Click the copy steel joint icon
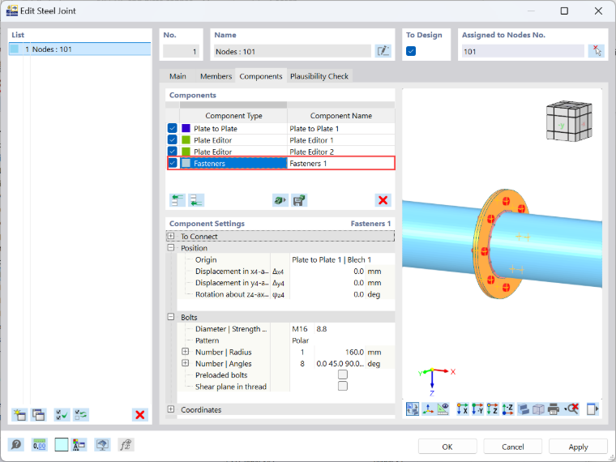Screen dimensions: 616x462 click(38, 415)
